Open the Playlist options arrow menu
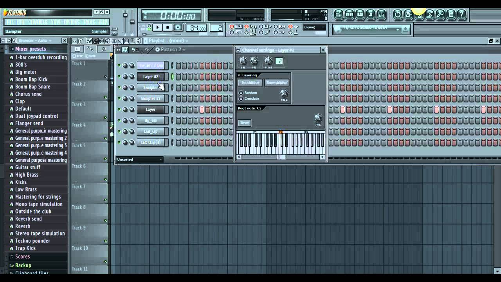This screenshot has height=282, width=501. tap(74, 41)
